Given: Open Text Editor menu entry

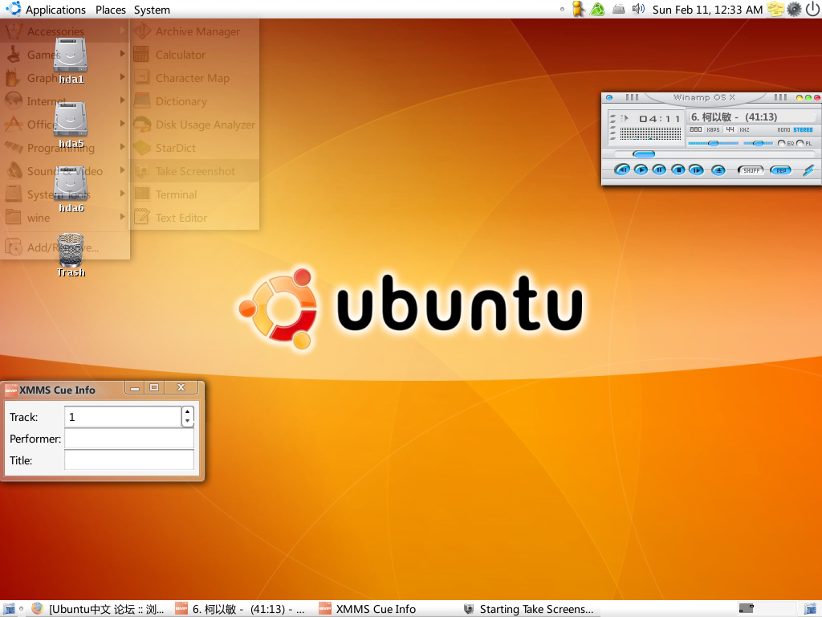Looking at the screenshot, I should tap(194, 218).
